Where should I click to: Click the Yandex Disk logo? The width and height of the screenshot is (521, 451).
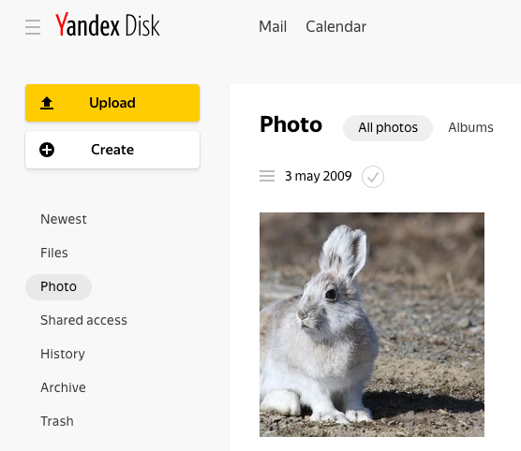point(108,24)
